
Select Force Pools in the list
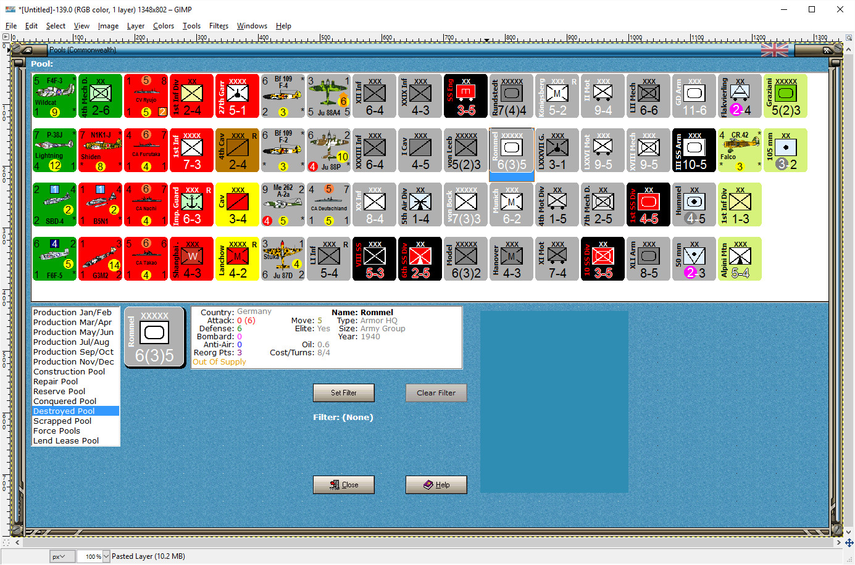[57, 431]
